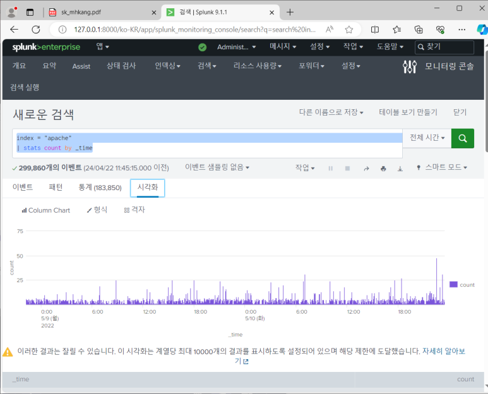Open the browser profile avatar
Image resolution: width=488 pixels, height=394 pixels.
coord(12,12)
